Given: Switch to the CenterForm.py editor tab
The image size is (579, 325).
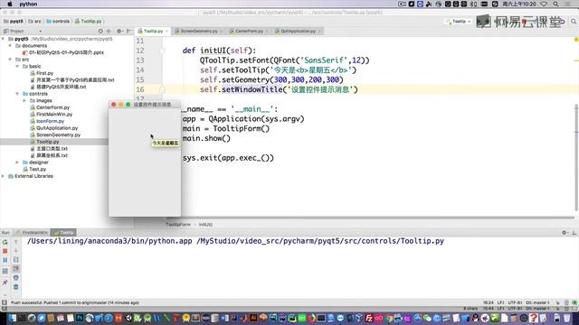Looking at the screenshot, I should [249, 31].
